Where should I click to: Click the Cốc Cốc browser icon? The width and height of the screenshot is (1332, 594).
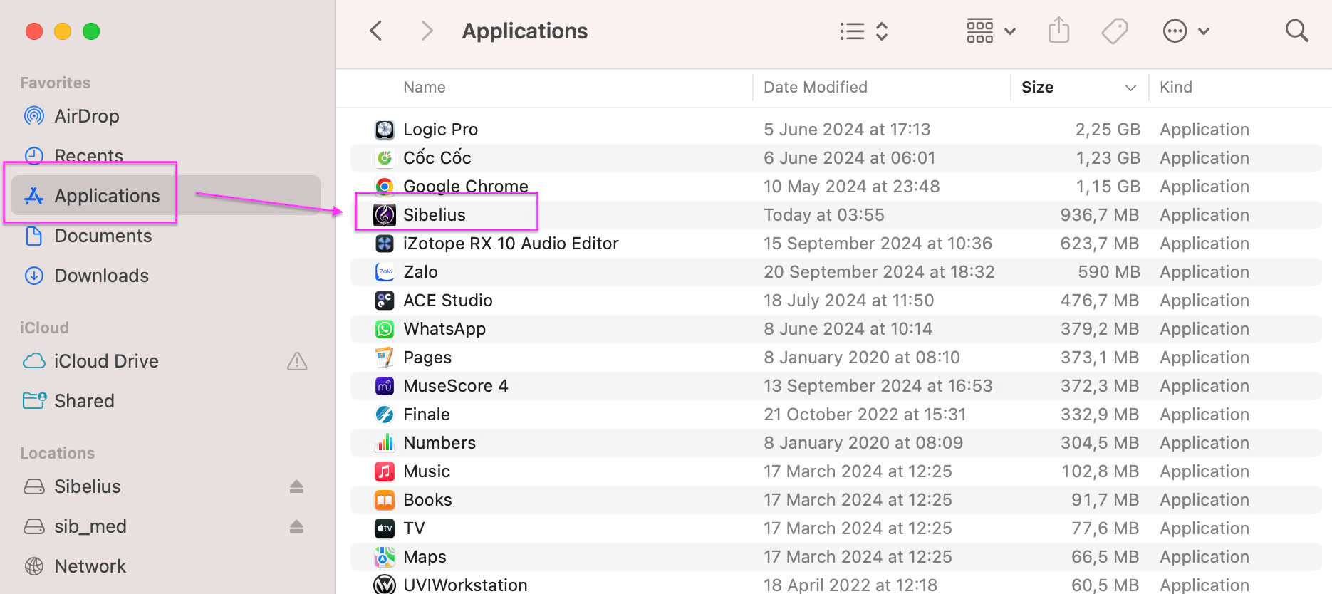385,157
